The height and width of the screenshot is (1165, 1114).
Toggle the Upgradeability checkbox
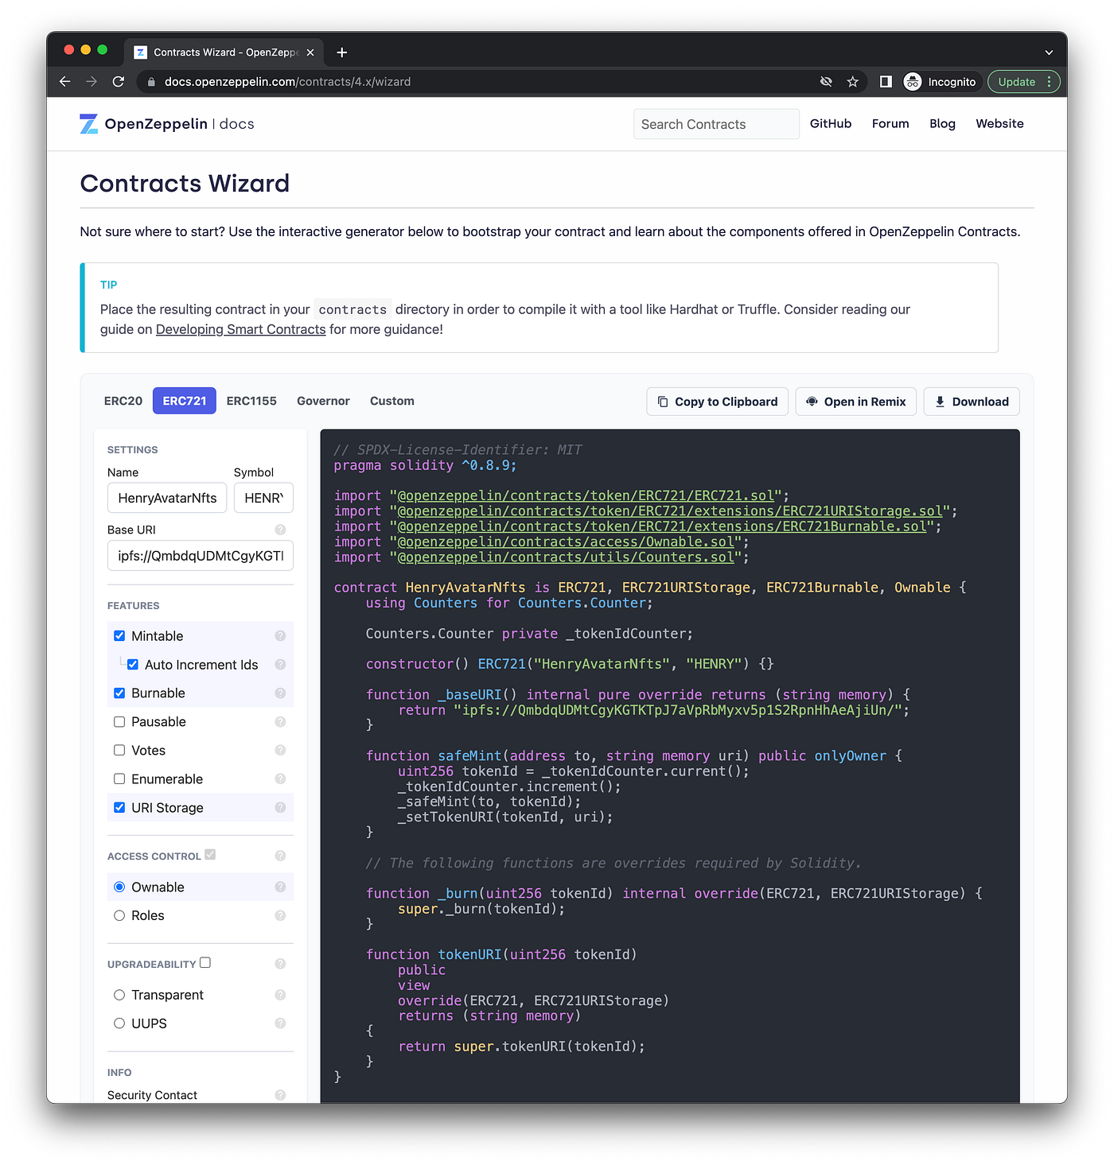pyautogui.click(x=205, y=963)
